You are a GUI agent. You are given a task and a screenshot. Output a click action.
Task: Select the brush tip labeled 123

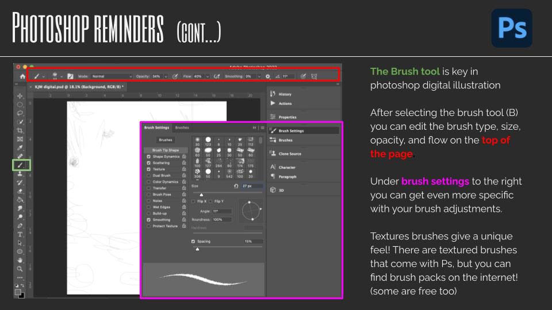208,142
